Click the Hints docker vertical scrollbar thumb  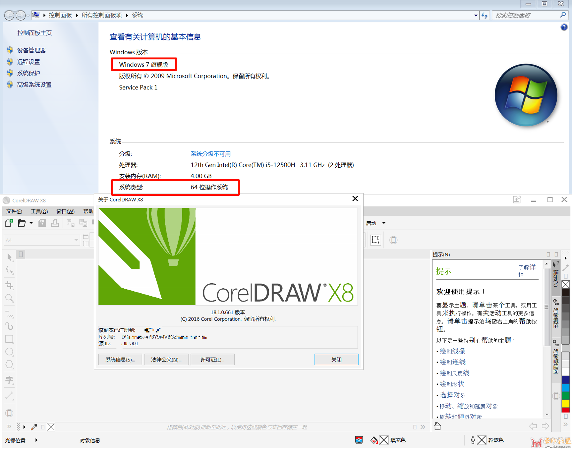pos(546,307)
